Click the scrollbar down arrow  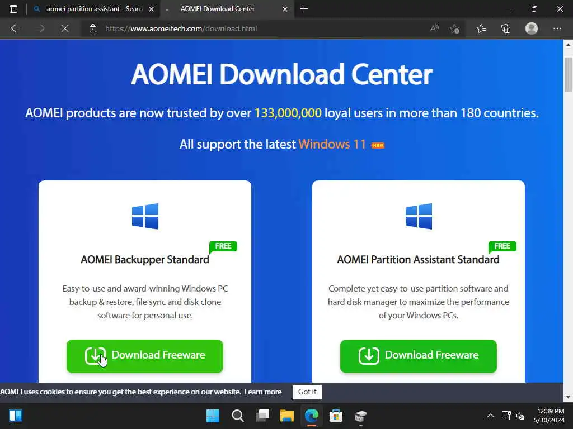pos(568,397)
